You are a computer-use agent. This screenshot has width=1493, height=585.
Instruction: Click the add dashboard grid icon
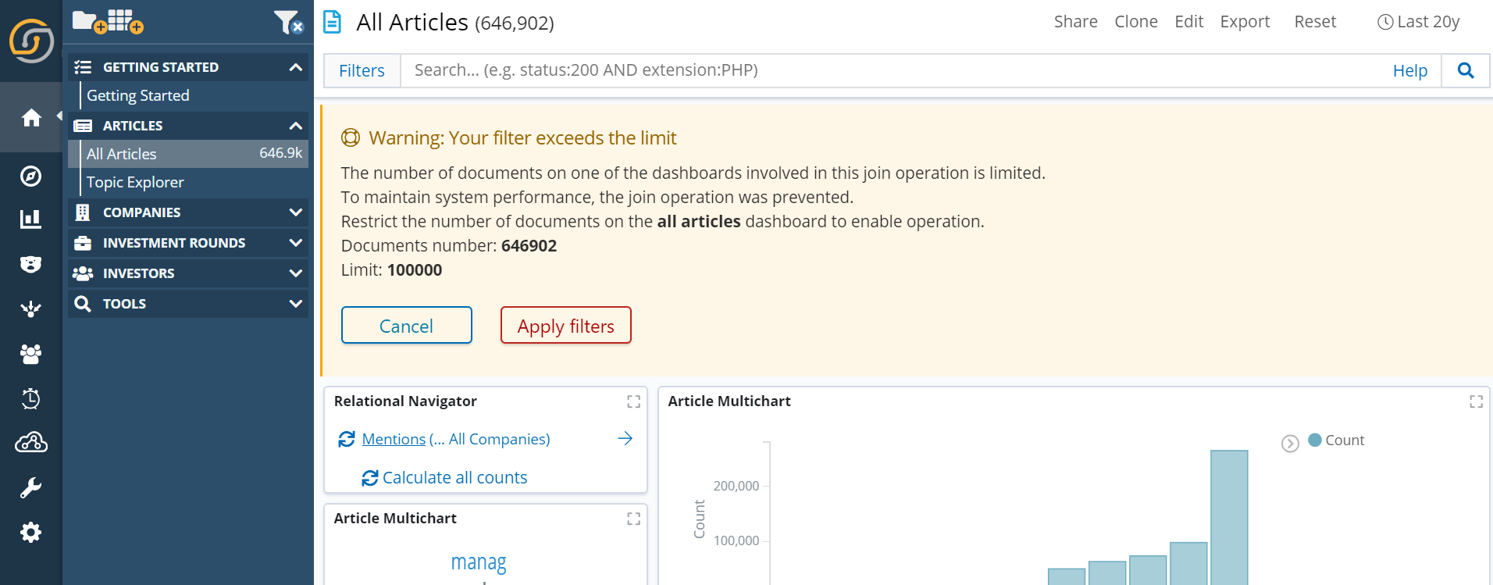click(x=125, y=22)
